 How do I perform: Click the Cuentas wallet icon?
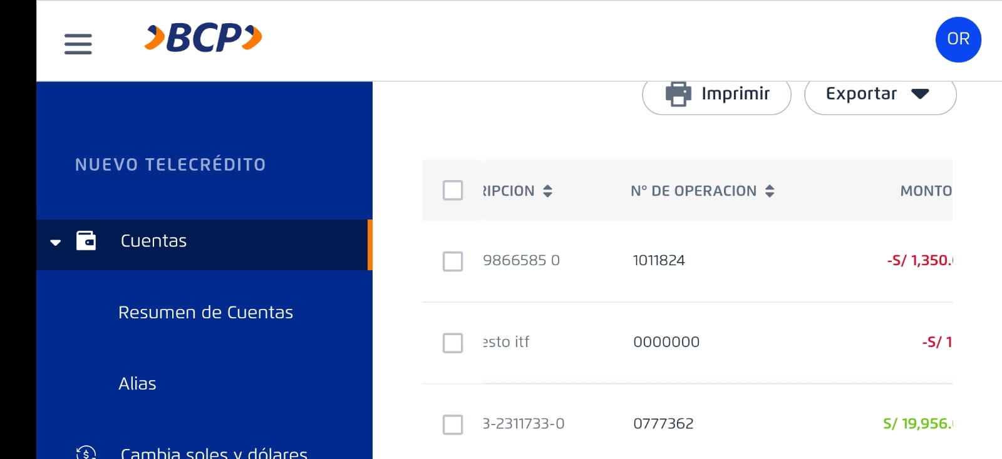(x=86, y=241)
